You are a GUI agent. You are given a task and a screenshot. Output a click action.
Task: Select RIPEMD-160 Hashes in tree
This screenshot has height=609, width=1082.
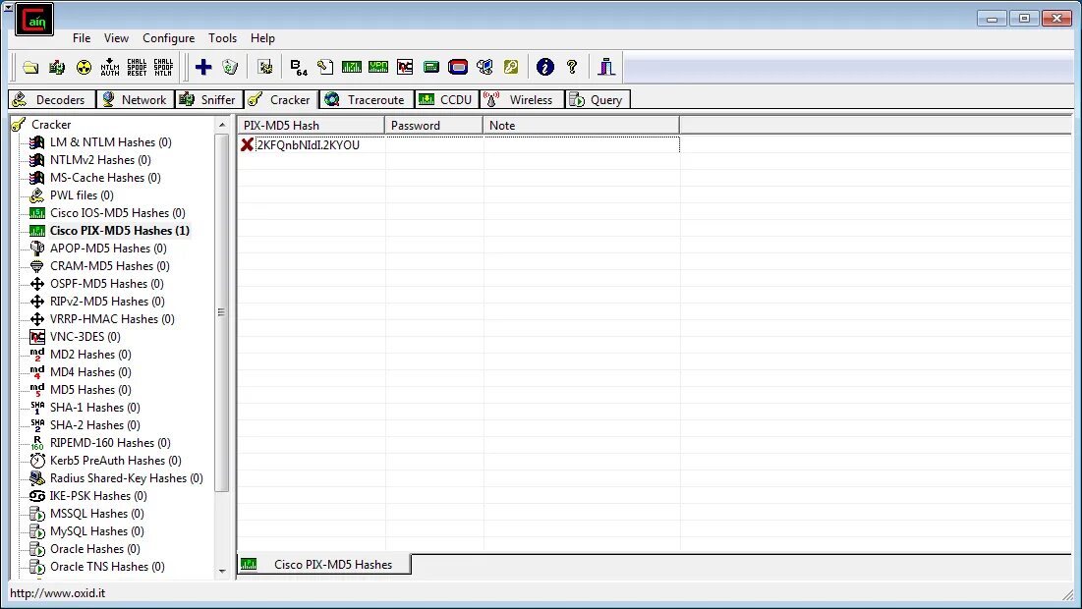tap(110, 443)
